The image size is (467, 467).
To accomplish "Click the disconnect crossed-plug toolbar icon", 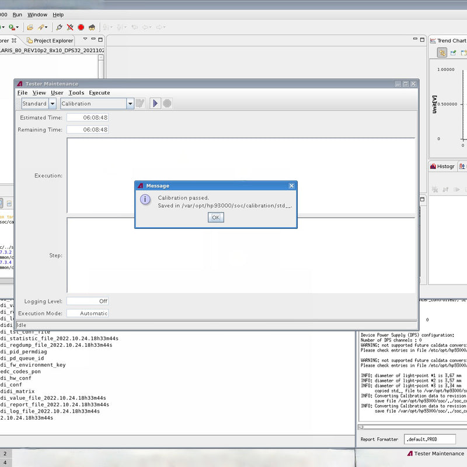I will [x=70, y=27].
